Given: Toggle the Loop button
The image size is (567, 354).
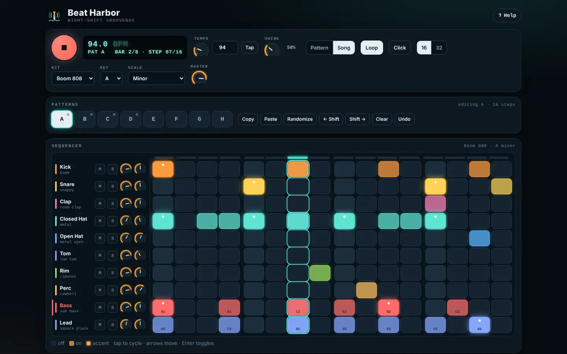Looking at the screenshot, I should [x=372, y=48].
